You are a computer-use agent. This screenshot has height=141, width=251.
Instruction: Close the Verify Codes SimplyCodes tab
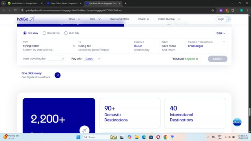[42, 3]
